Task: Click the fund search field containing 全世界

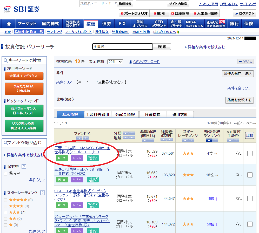Action: [x=123, y=47]
